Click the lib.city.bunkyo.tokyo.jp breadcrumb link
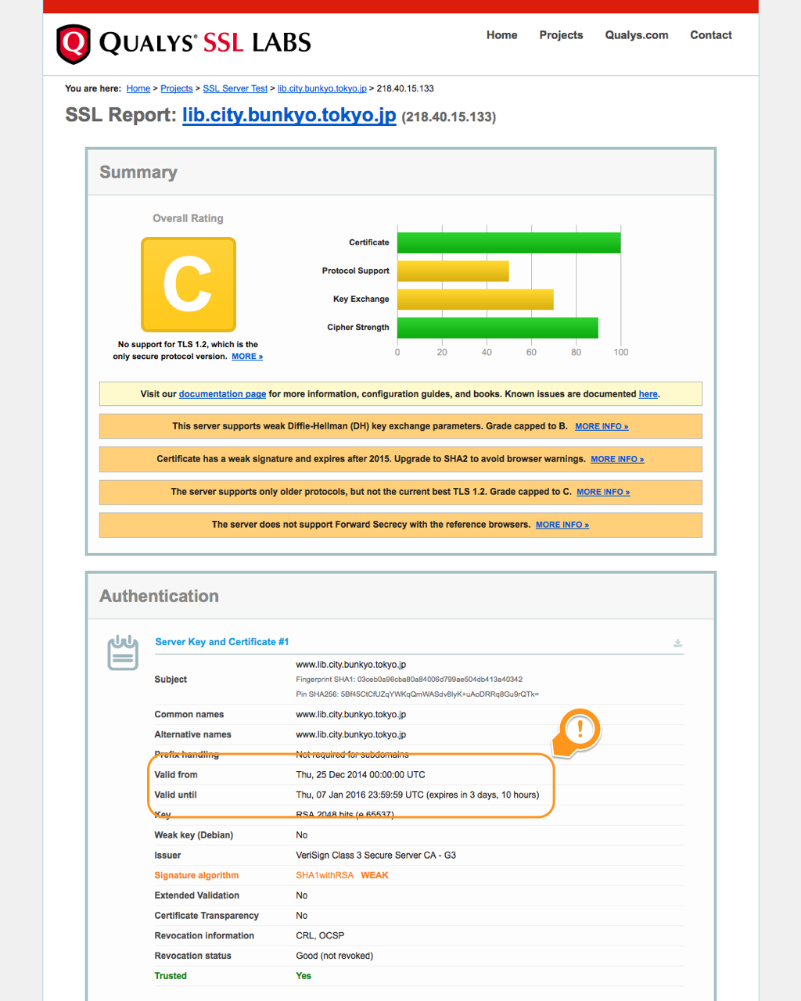The width and height of the screenshot is (801, 1001). [x=322, y=88]
